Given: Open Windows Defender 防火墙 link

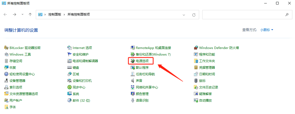Looking at the screenshot, I should (219, 48).
